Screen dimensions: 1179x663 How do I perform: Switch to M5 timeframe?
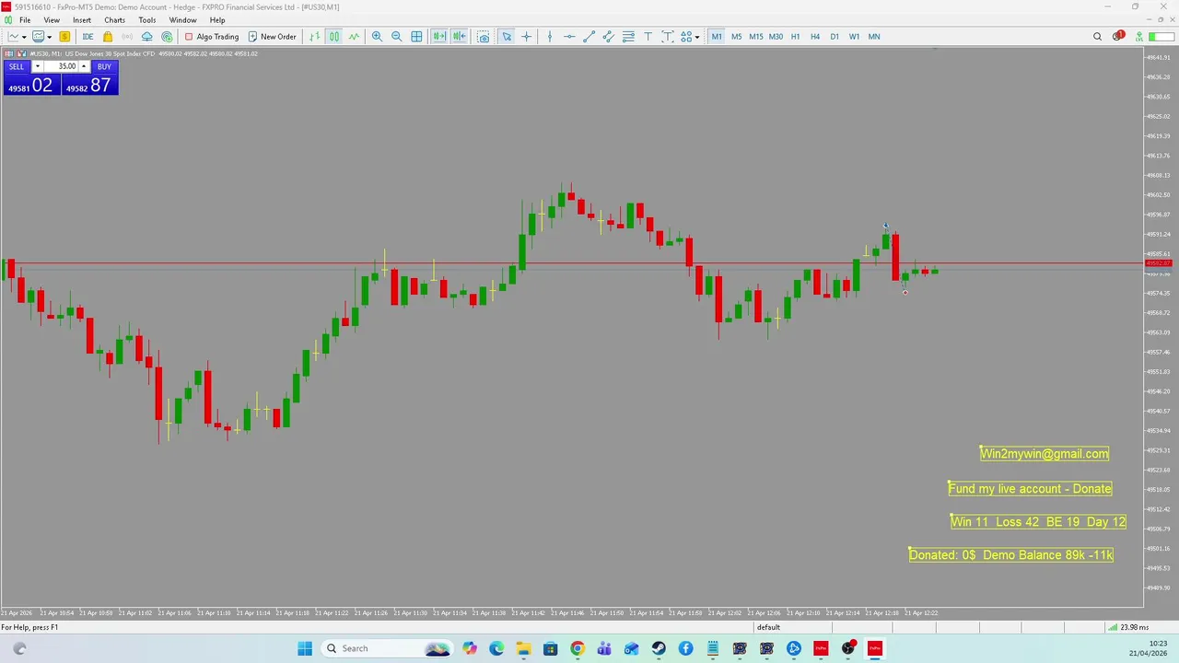[x=736, y=37]
